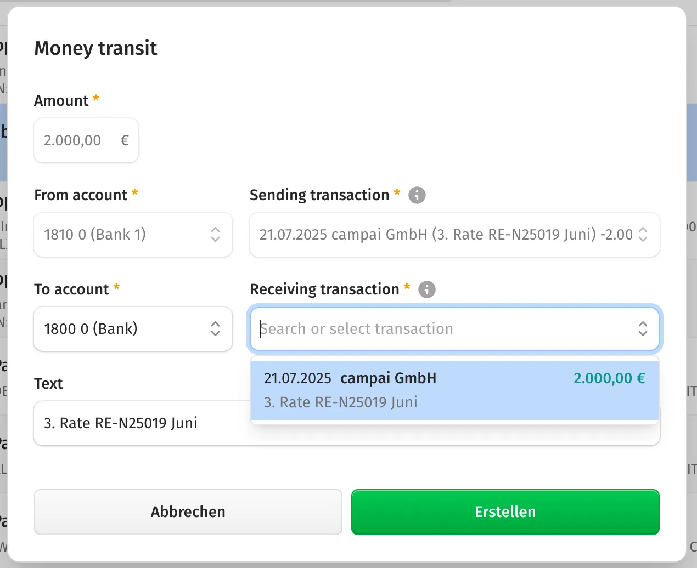Click the 'From account' label
Screen dimensions: 697x568
pos(81,195)
